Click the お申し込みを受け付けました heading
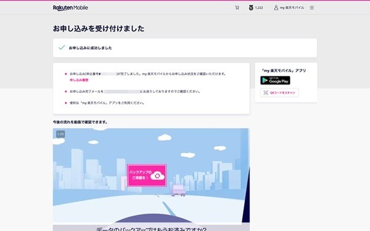This screenshot has width=370, height=231. pyautogui.click(x=99, y=28)
